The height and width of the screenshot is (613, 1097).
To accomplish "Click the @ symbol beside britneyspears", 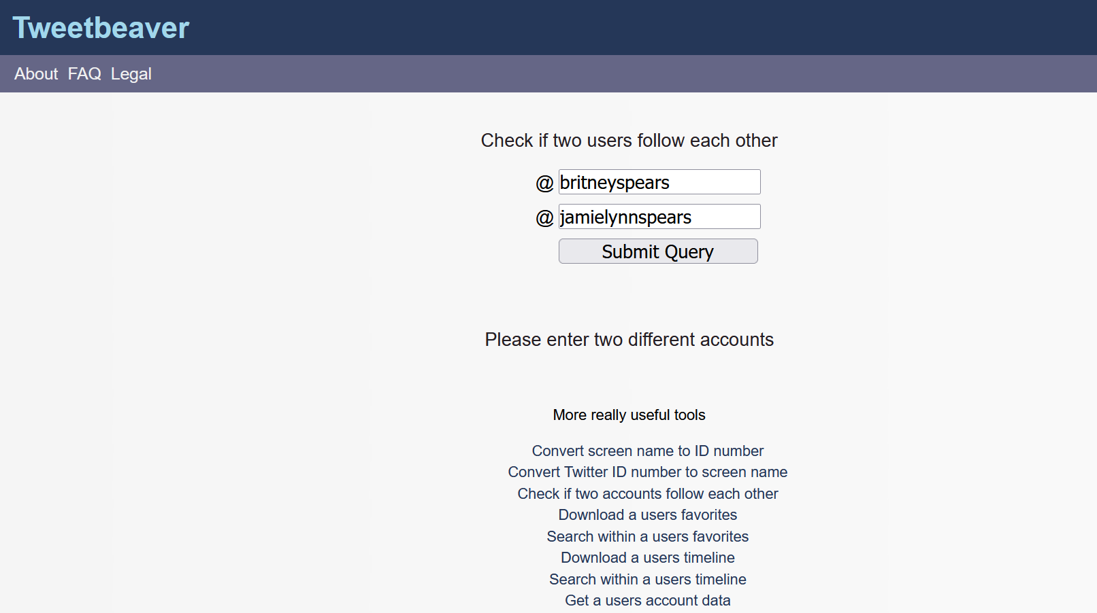I will point(544,183).
